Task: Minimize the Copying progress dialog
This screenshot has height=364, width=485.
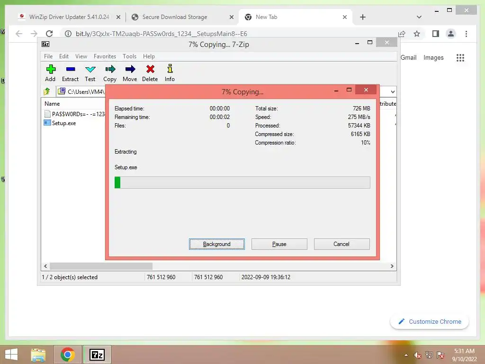Action: pyautogui.click(x=336, y=90)
